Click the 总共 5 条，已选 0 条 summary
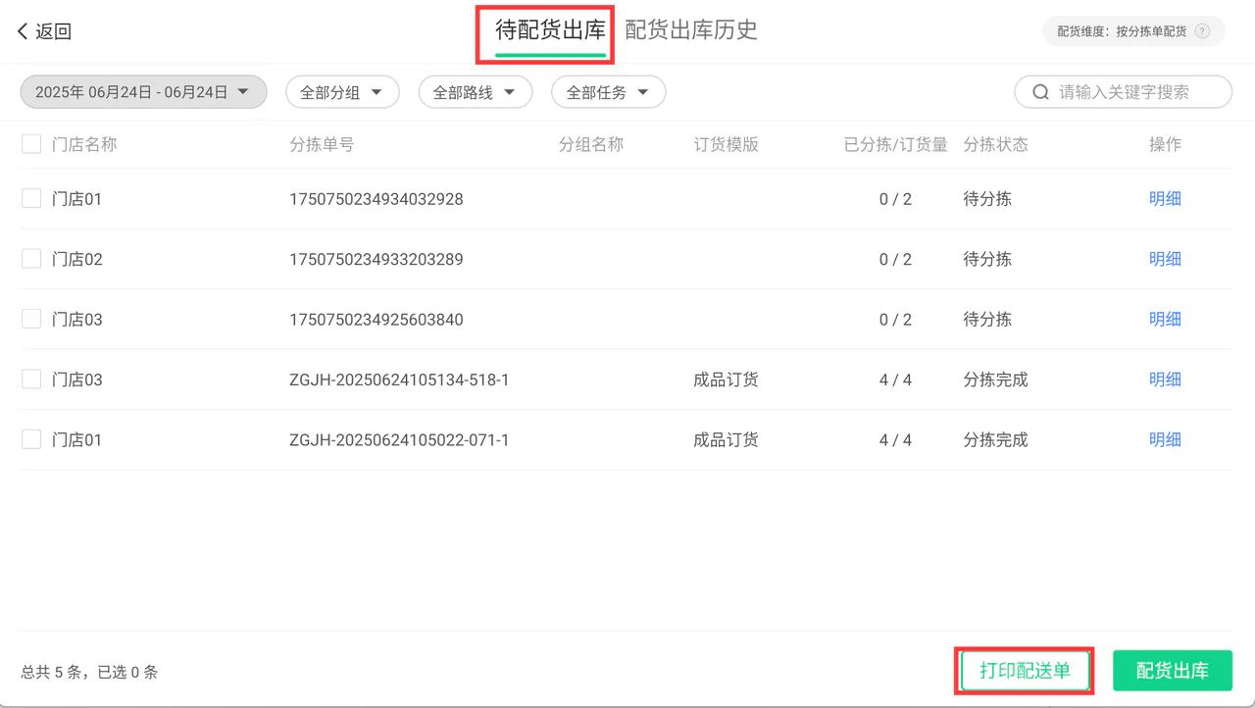The image size is (1255, 708). 89,672
